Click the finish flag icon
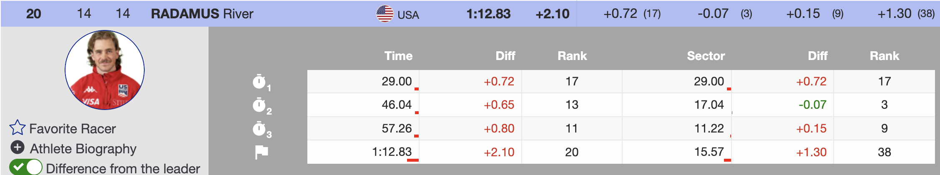The height and width of the screenshot is (175, 940). (x=261, y=152)
